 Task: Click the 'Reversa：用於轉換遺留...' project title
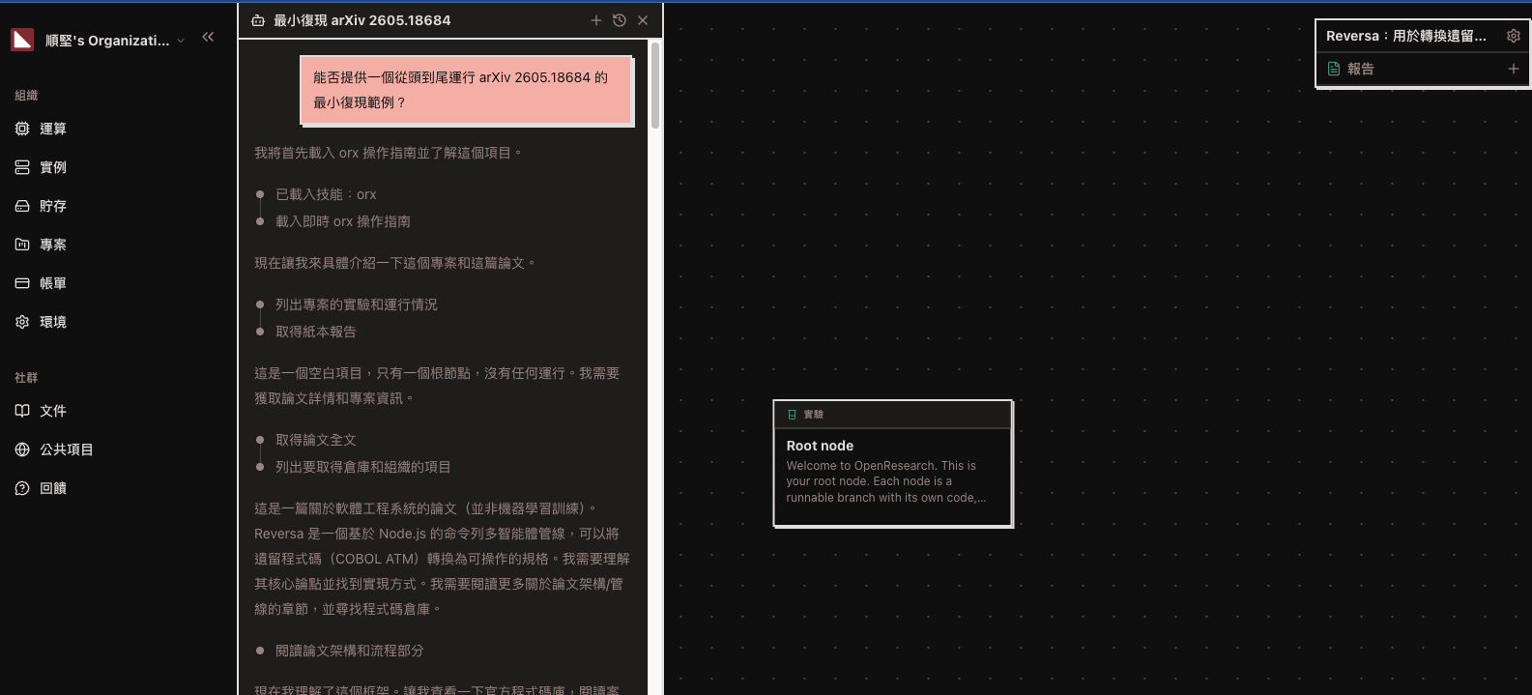(x=1406, y=36)
